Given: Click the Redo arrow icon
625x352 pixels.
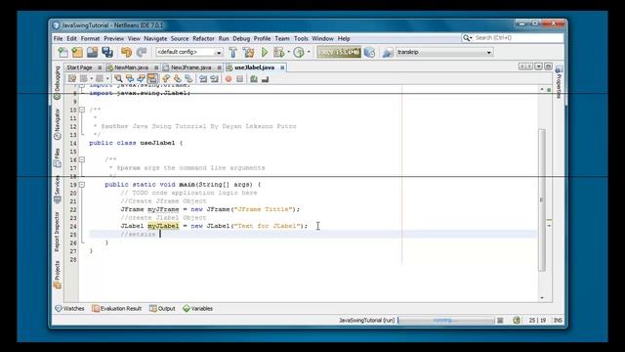Looking at the screenshot, I should (142, 52).
